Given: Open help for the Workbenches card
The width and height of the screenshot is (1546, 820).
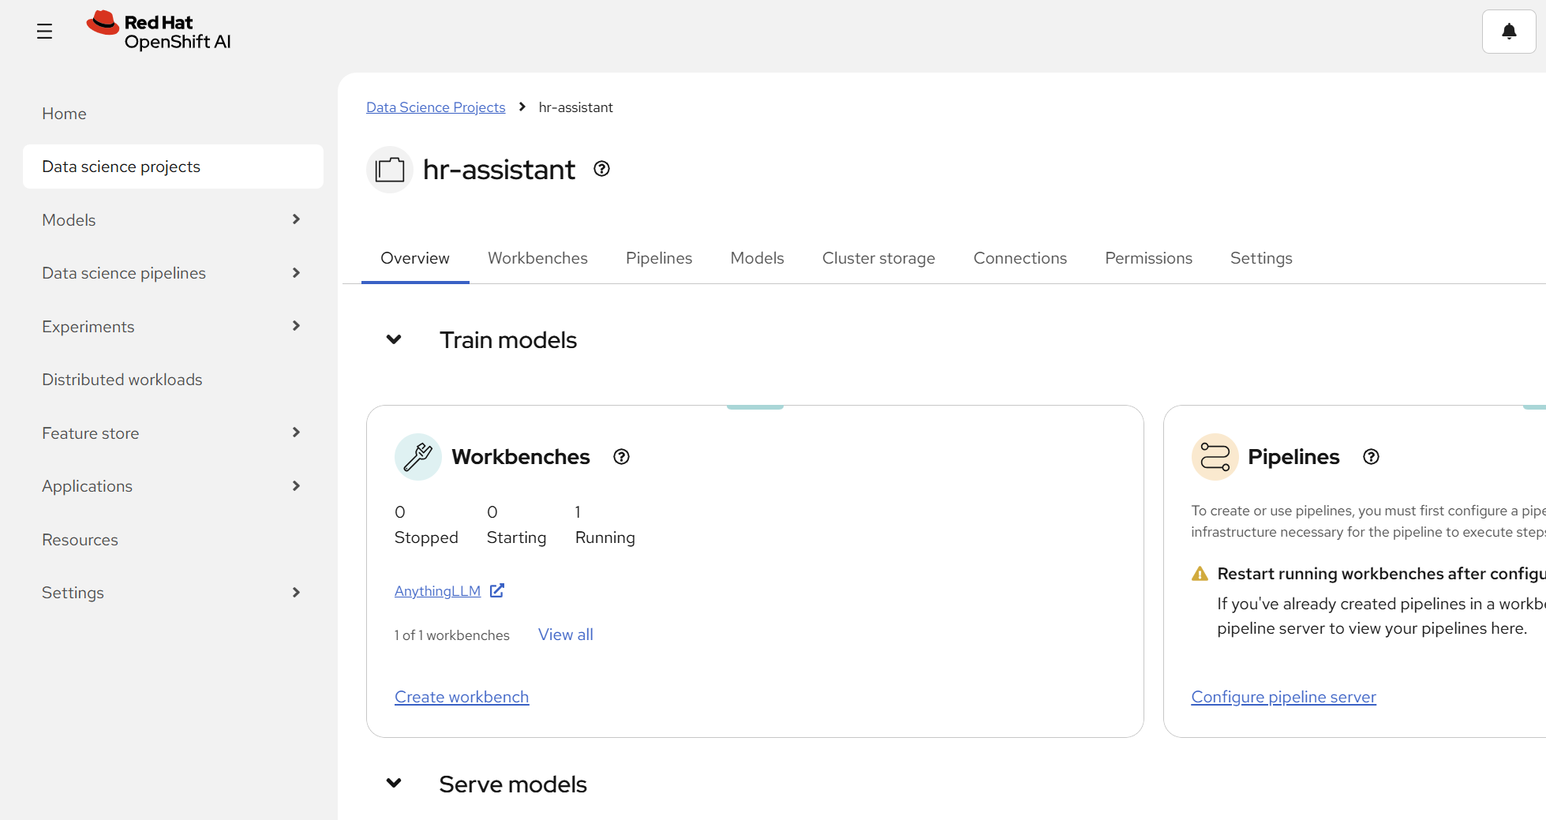Looking at the screenshot, I should click(620, 456).
